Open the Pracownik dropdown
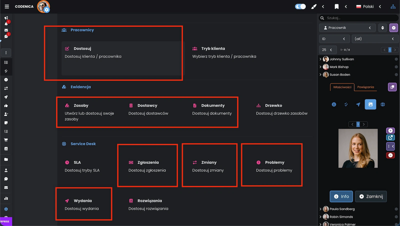The image size is (400, 226). tap(347, 28)
